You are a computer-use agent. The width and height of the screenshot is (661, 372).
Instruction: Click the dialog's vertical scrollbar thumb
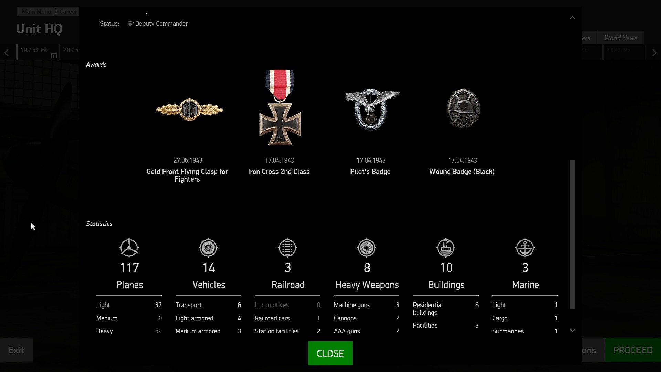tap(572, 234)
